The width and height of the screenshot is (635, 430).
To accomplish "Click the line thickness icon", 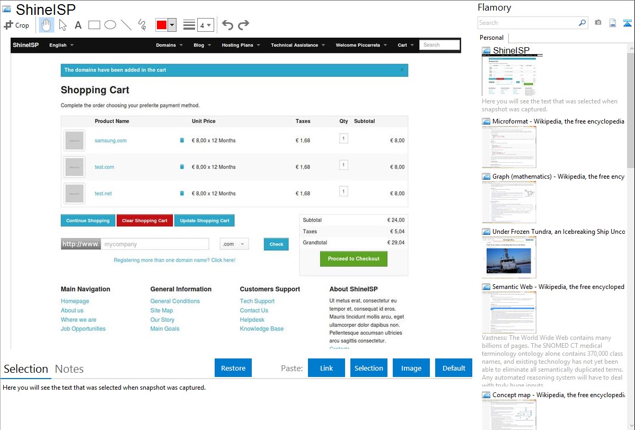I will pyautogui.click(x=189, y=25).
